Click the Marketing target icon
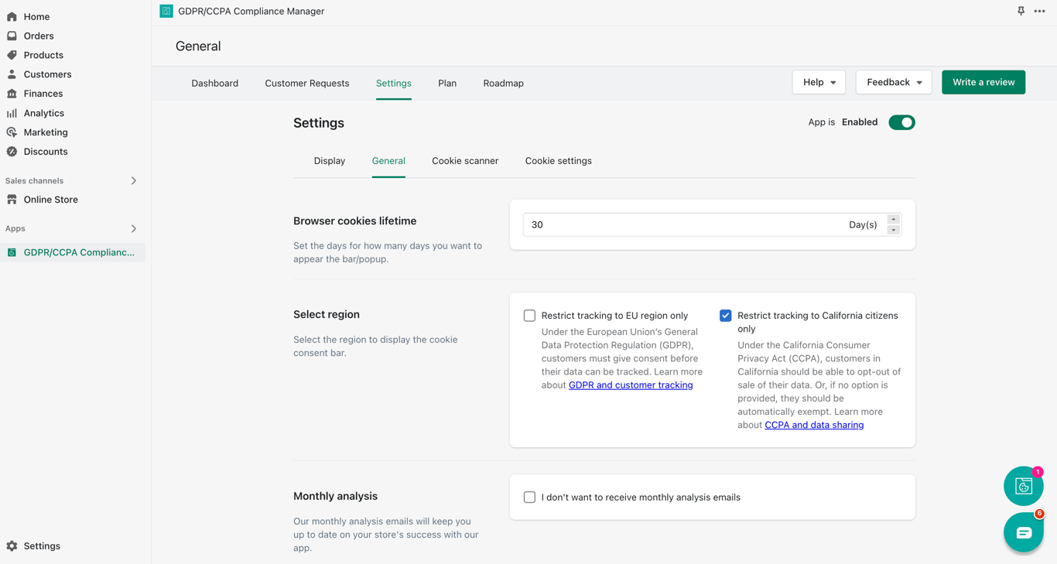 [x=12, y=132]
